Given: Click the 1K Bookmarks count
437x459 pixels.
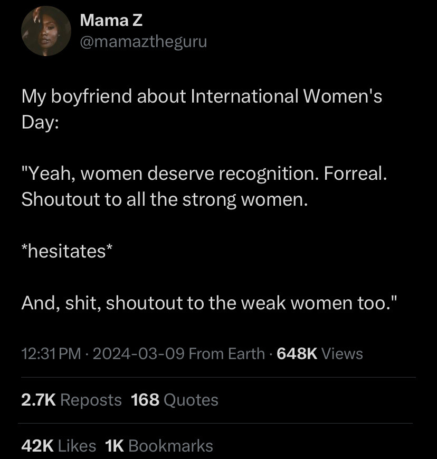Looking at the screenshot, I should (159, 446).
